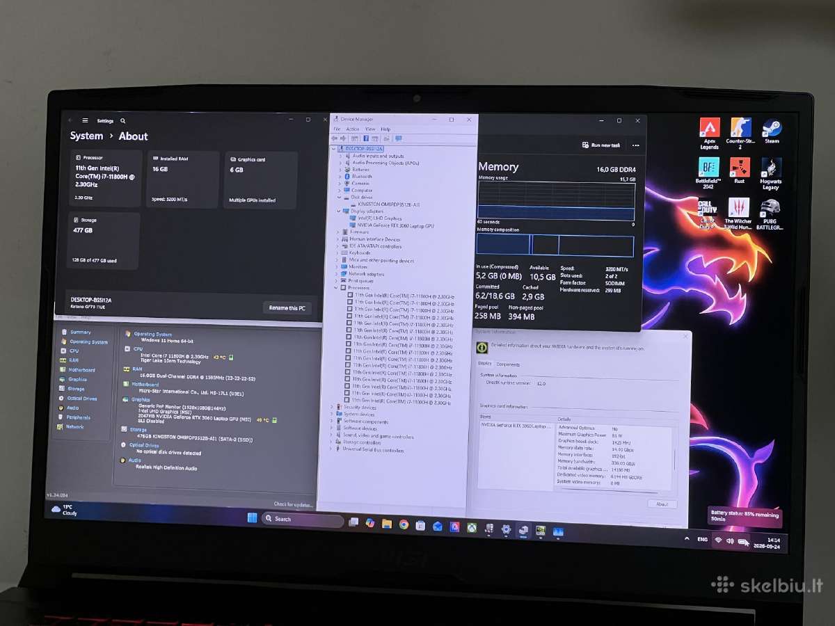Click About button in NVIDIA System Information
The width and height of the screenshot is (835, 626).
(662, 504)
